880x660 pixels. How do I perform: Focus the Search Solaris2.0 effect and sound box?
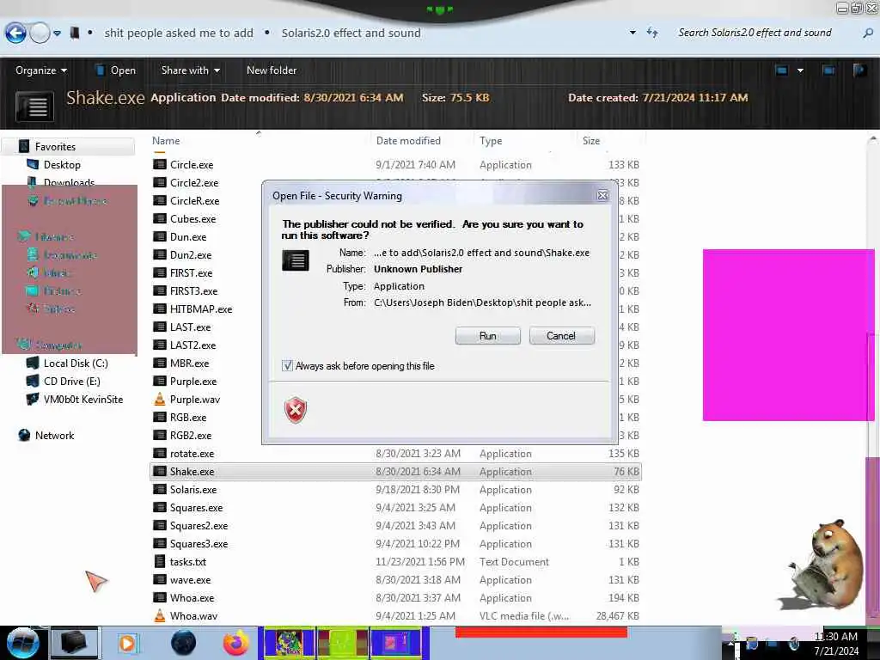tap(755, 33)
